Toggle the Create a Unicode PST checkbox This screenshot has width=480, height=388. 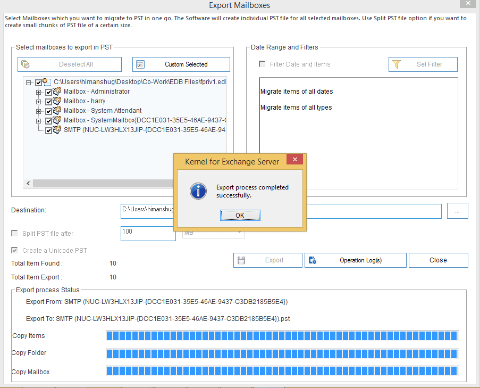14,250
